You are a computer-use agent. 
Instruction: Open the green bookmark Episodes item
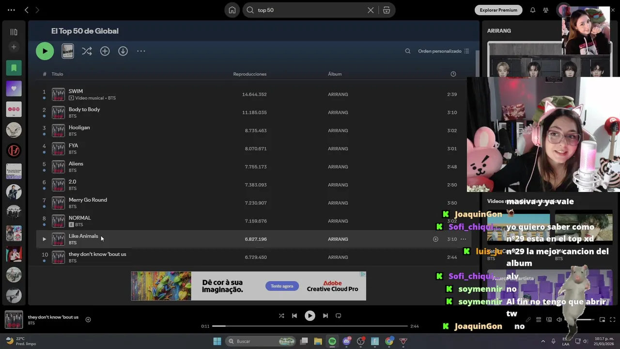tap(14, 68)
